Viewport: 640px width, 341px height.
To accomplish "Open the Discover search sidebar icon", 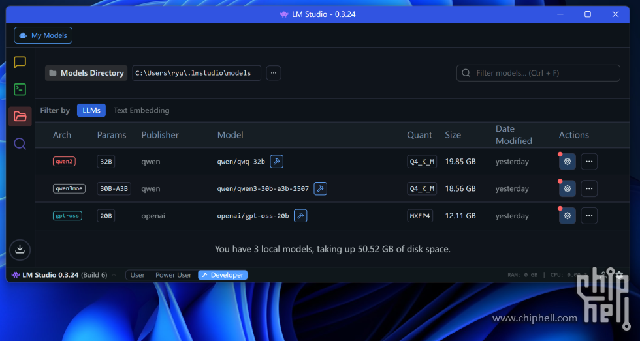I will (x=20, y=144).
